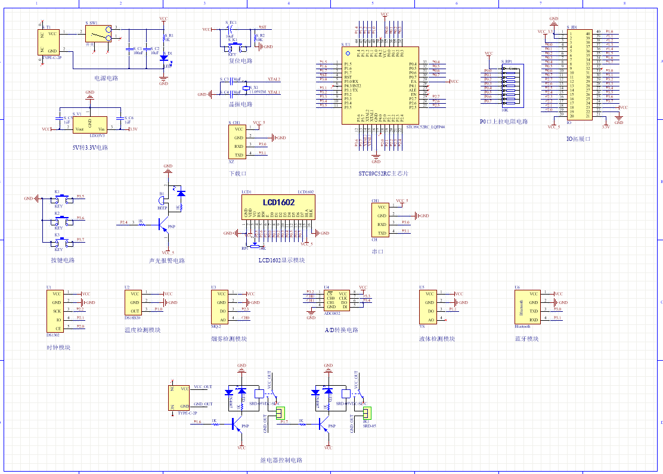663x474 pixels.
Task: Click the YS liquid detection module U5
Action: [x=430, y=306]
